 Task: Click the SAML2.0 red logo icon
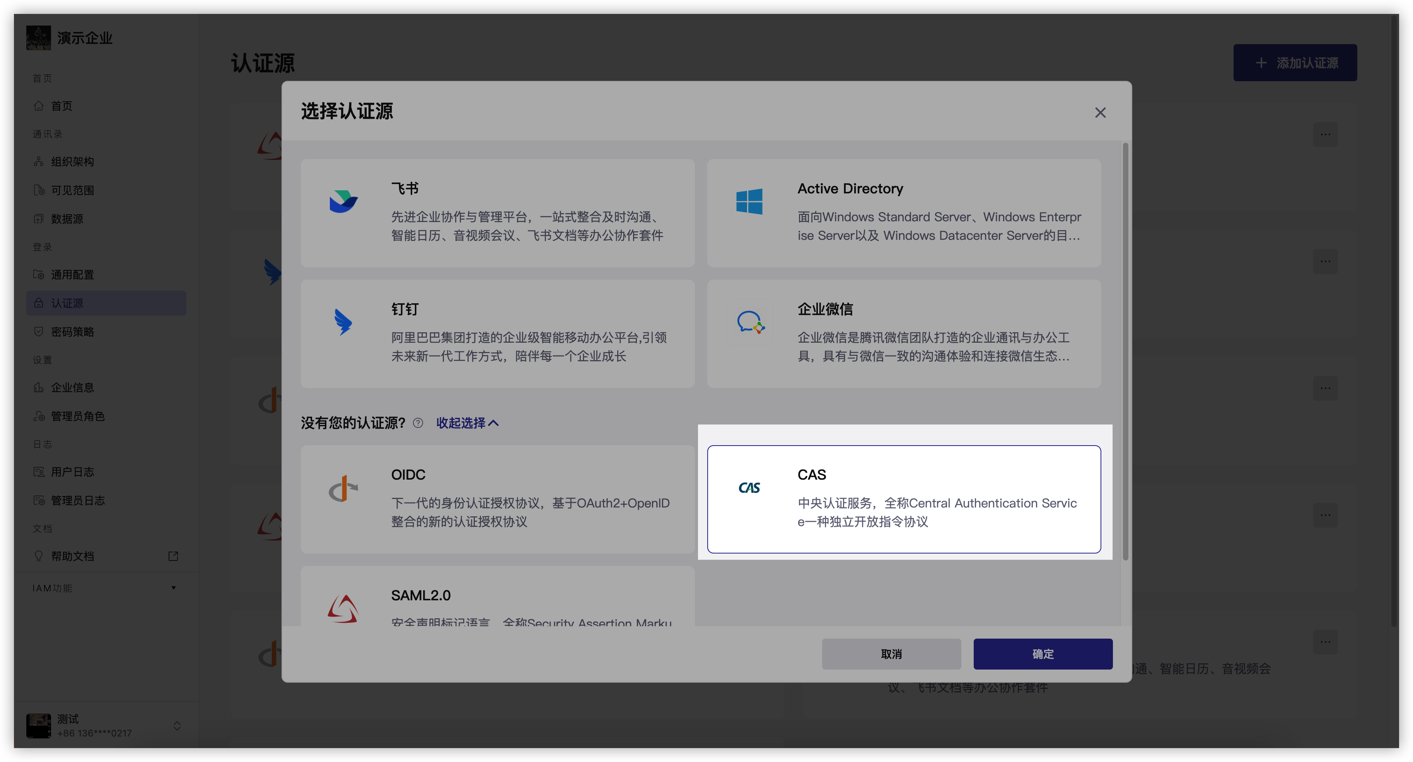coord(343,608)
